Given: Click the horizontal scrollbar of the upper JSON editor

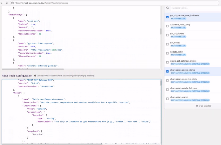Looking at the screenshot, I should pyautogui.click(x=33, y=69).
